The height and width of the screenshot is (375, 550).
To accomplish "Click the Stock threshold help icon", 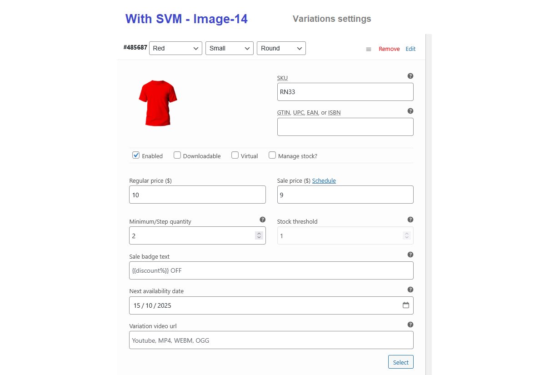I will tap(410, 220).
